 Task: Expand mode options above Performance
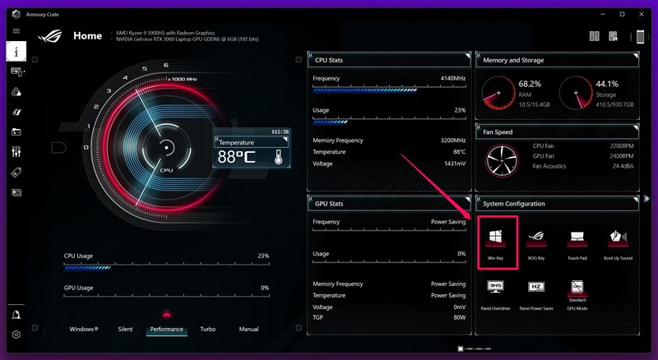167,314
